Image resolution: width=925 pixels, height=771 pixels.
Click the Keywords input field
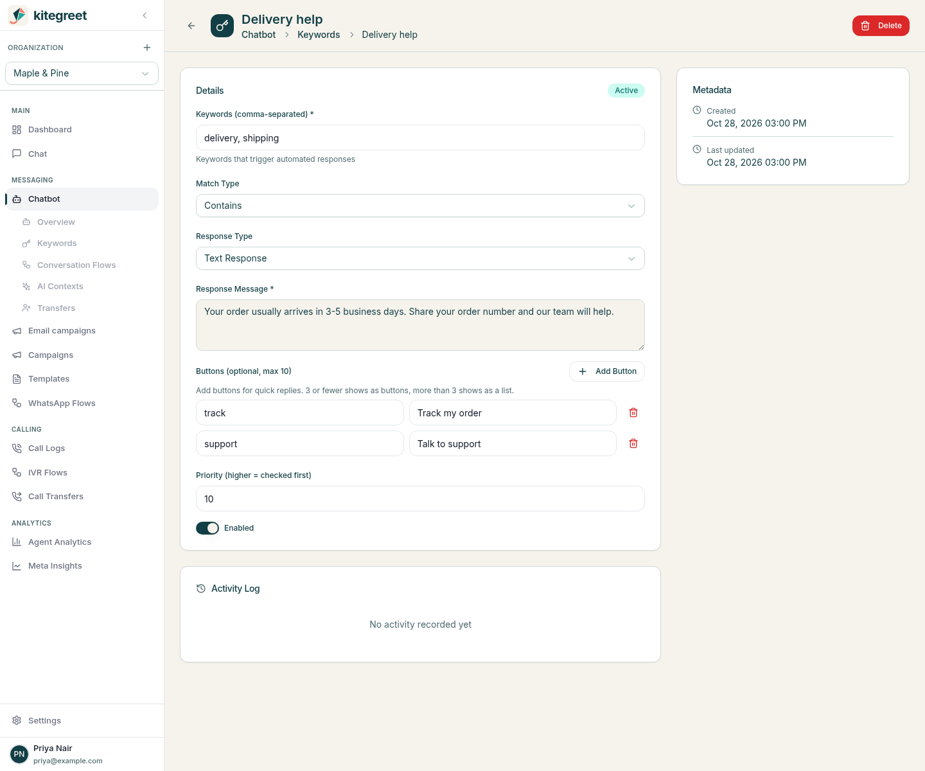[x=420, y=137]
